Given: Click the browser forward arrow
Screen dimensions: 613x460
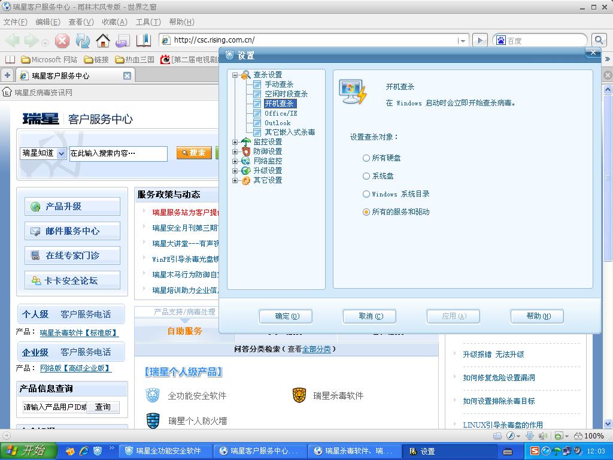Looking at the screenshot, I should [32, 40].
